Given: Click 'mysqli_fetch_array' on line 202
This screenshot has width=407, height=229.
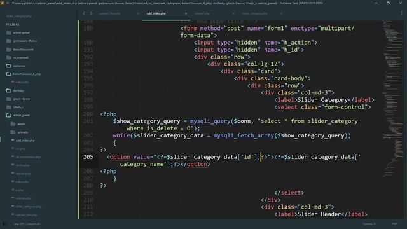Looking at the screenshot, I should pos(244,135).
